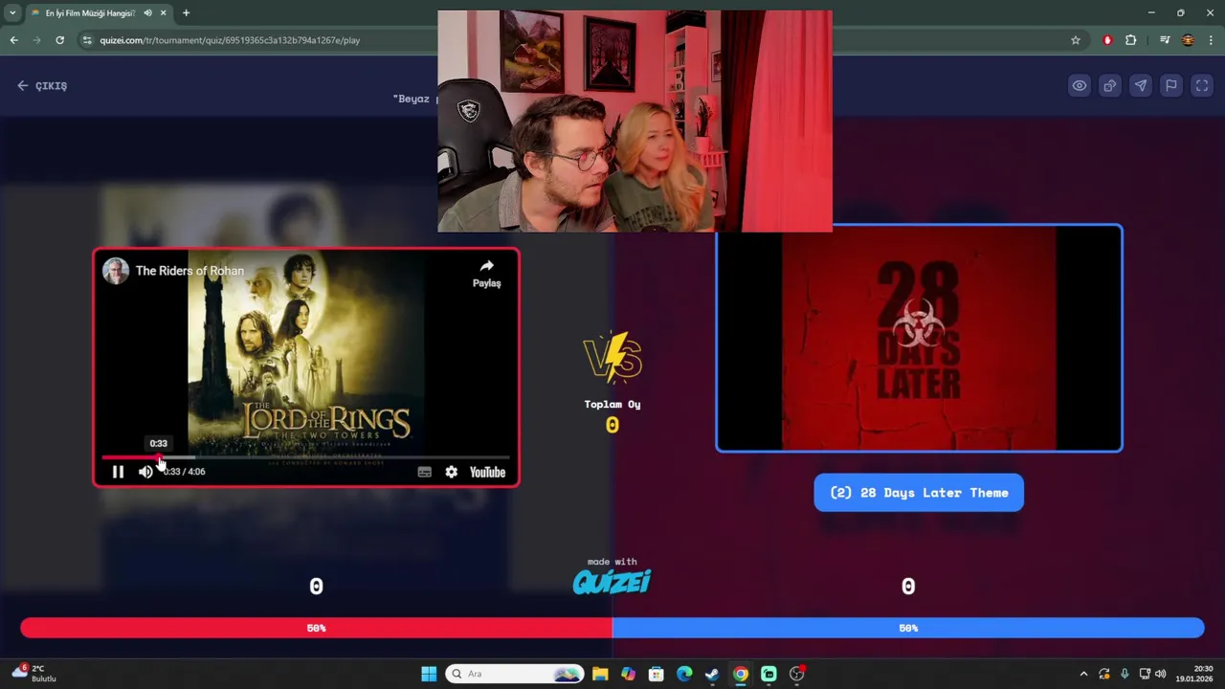Open a new browser tab
The width and height of the screenshot is (1225, 689).
pyautogui.click(x=186, y=13)
